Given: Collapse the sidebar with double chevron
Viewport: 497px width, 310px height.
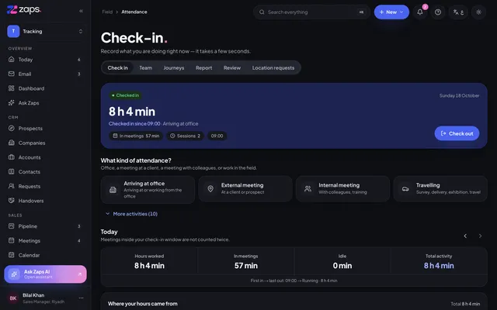Looking at the screenshot, I should click(81, 11).
